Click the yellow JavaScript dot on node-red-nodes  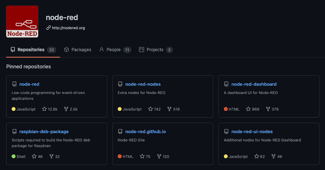point(120,109)
